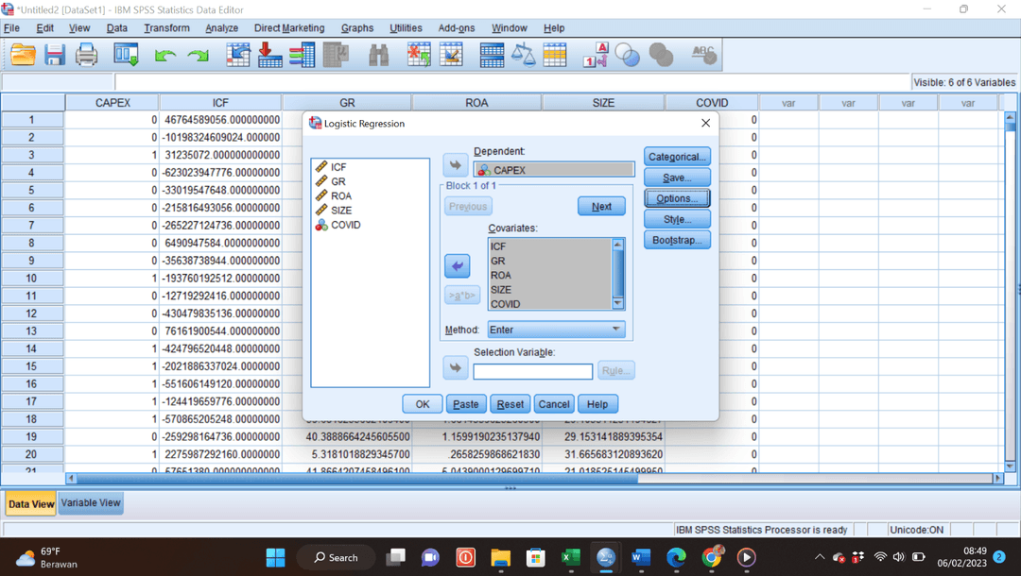Select SIZE in Covariates list

(x=501, y=289)
